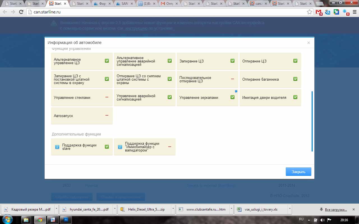The image size is (359, 224).
Task: Open Photoshop from the Windows taskbar
Action: click(66, 220)
